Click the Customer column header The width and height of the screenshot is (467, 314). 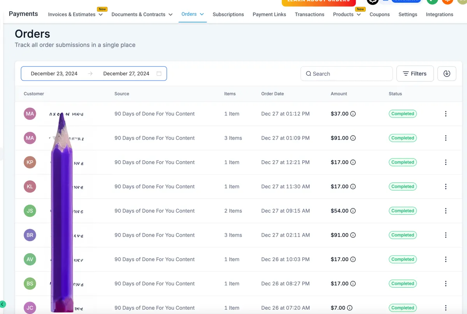(x=34, y=94)
